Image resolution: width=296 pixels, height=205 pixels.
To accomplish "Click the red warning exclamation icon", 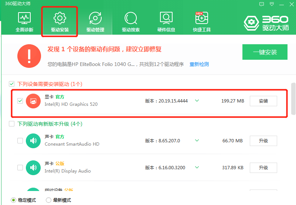I will click(x=29, y=56).
